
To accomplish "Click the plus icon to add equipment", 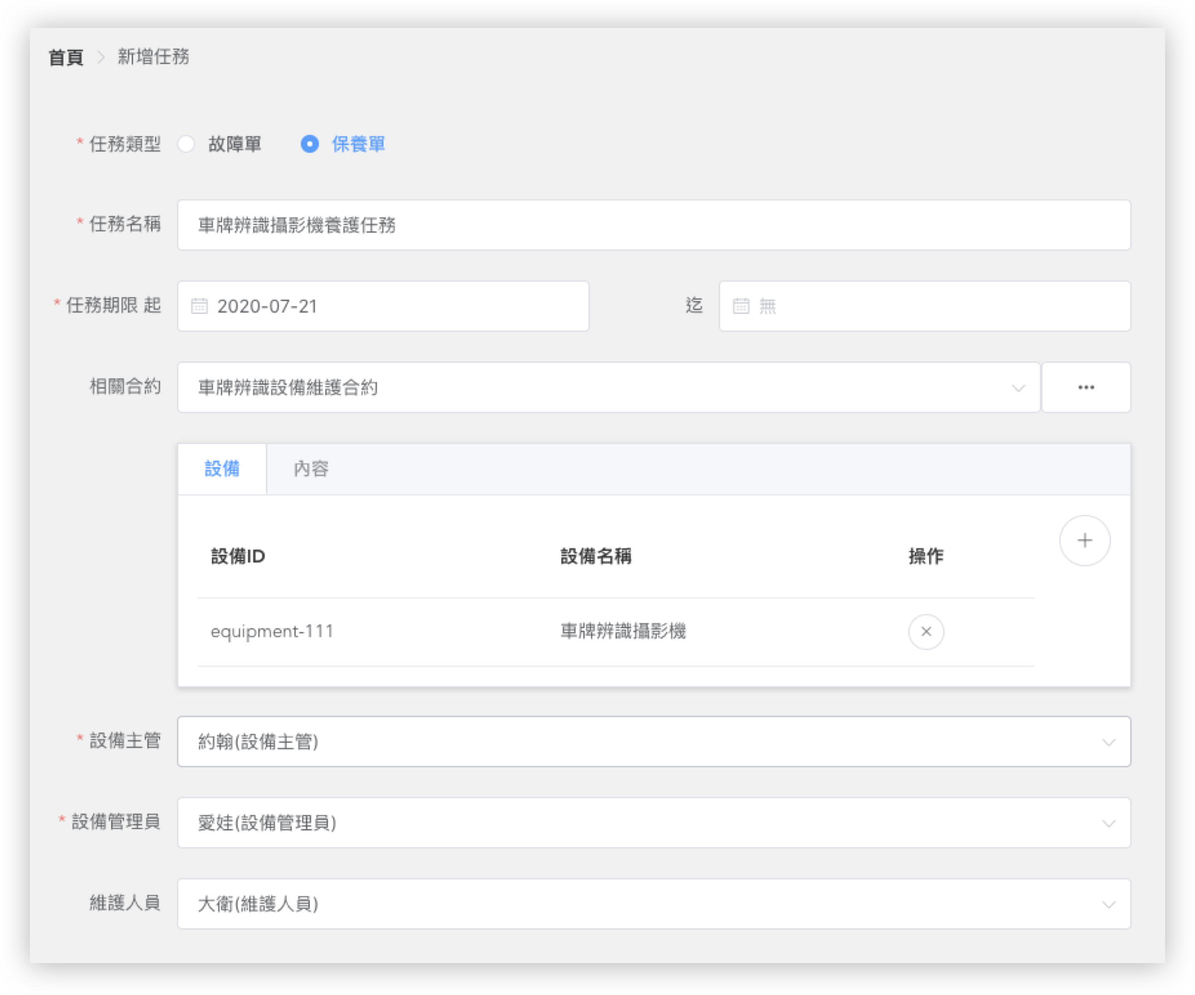I will click(x=1084, y=540).
